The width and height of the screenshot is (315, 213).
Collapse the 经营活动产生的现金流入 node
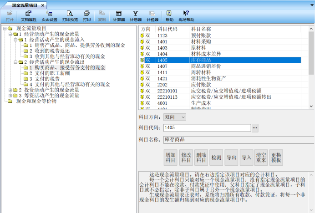[15, 40]
